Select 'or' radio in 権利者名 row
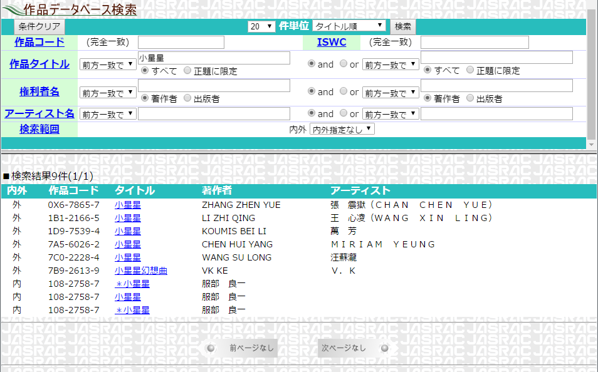Viewport: 598px width, 372px height. (344, 91)
